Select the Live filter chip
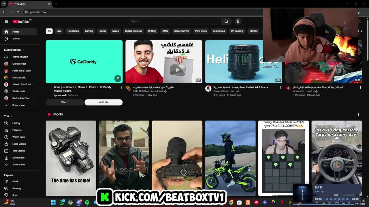Image resolution: width=369 pixels, height=207 pixels. click(59, 31)
